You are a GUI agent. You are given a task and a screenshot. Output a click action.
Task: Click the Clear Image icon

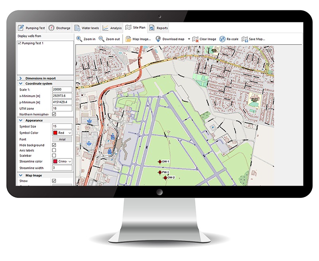coord(195,39)
